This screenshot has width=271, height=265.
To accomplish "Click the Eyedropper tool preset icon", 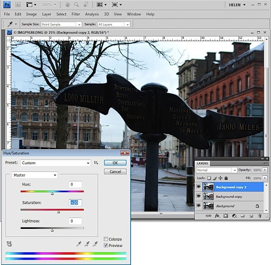I will [10, 24].
